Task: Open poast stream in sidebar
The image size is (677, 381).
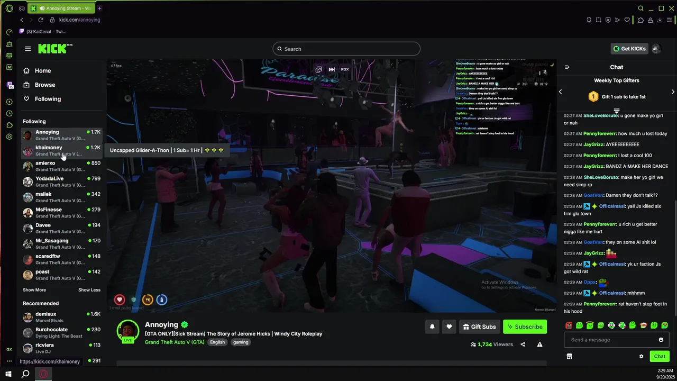Action: point(62,275)
